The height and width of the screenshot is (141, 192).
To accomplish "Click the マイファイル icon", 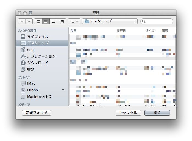I will 23,36.
